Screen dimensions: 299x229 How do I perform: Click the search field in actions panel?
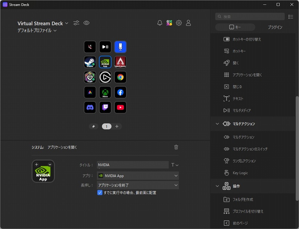[x=250, y=17]
